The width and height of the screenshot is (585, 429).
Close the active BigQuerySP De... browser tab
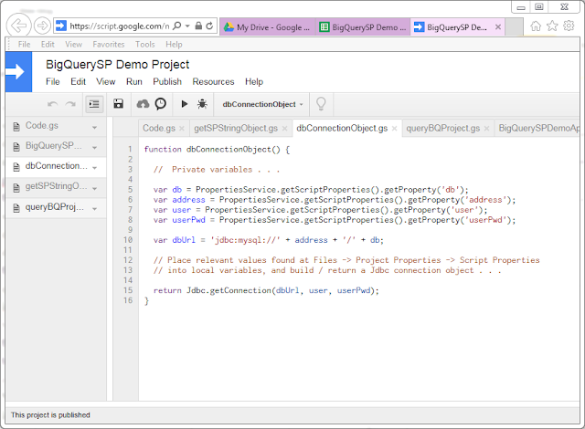(x=498, y=26)
